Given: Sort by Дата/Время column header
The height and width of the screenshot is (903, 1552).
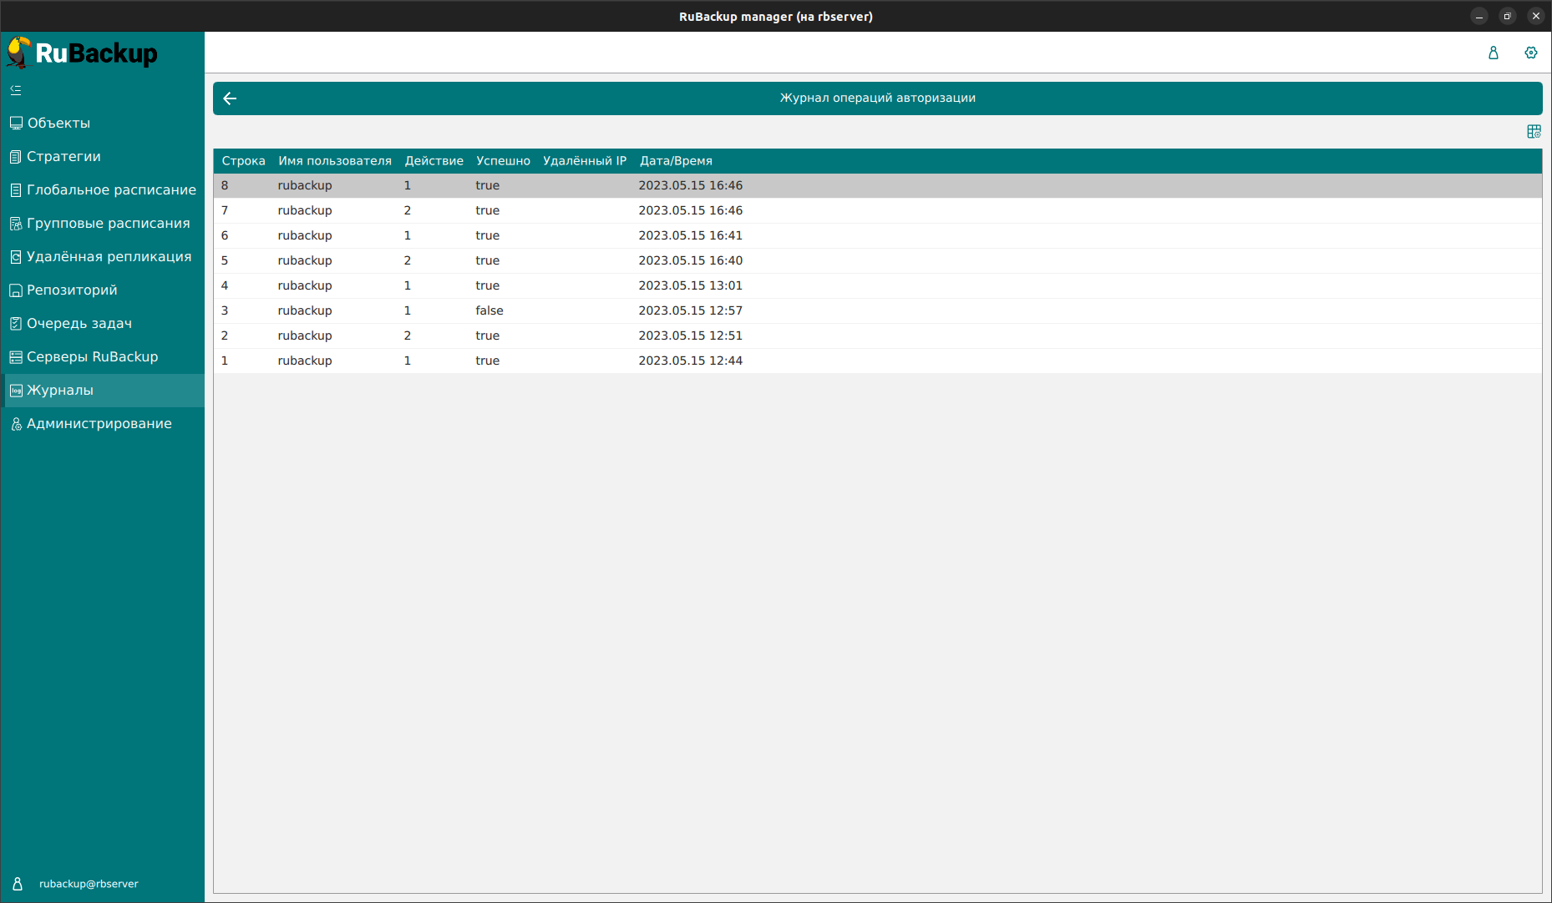Looking at the screenshot, I should (x=676, y=161).
